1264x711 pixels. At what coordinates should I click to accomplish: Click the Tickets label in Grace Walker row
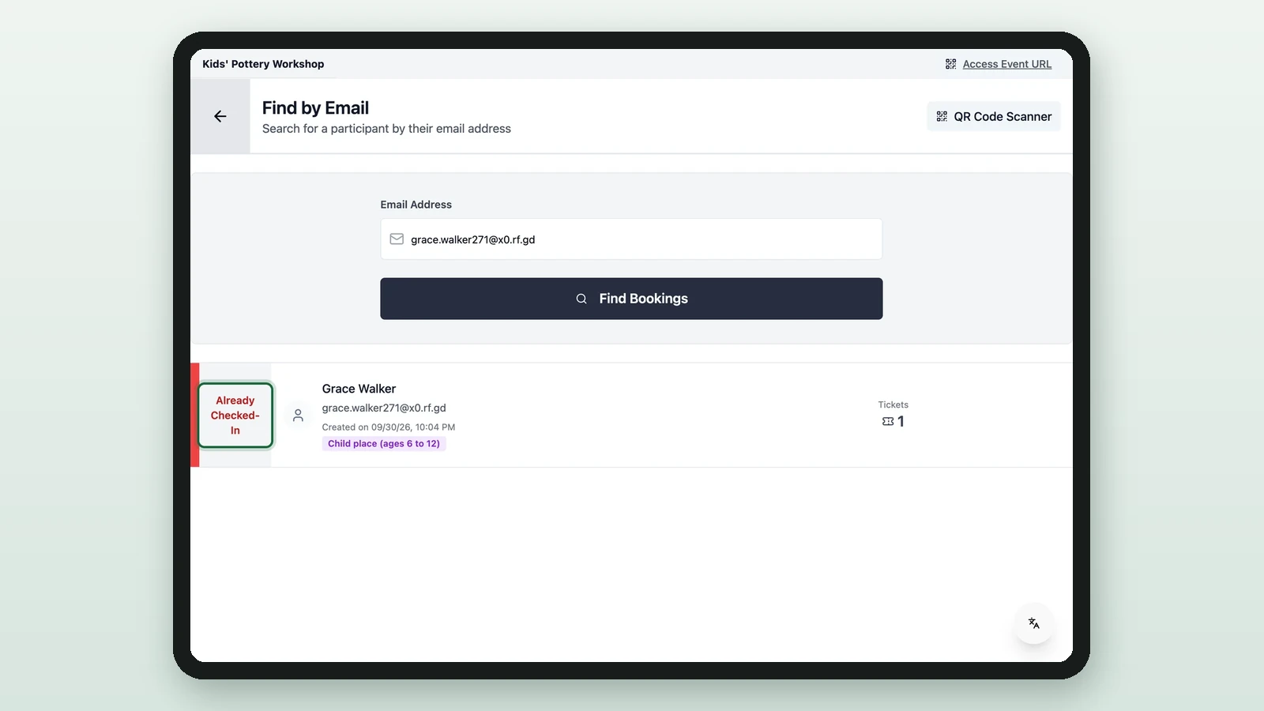[x=893, y=404]
